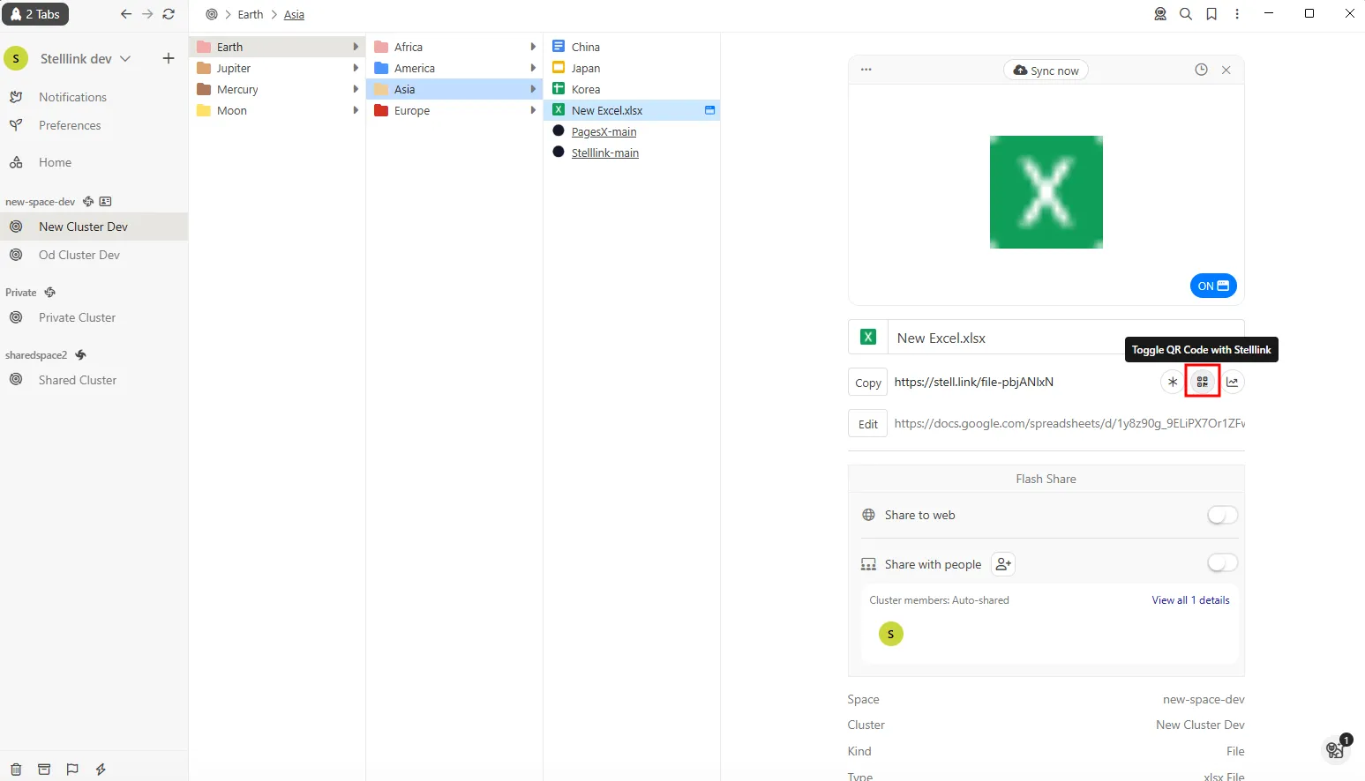Click the asterisk icon beside the link
This screenshot has width=1365, height=781.
click(x=1172, y=382)
